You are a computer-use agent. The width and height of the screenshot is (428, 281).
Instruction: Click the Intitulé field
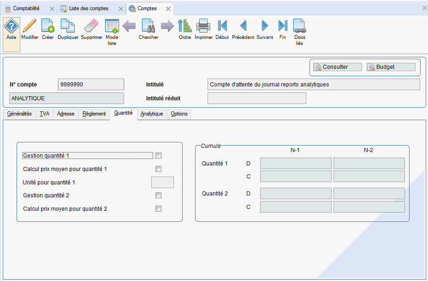(x=314, y=84)
